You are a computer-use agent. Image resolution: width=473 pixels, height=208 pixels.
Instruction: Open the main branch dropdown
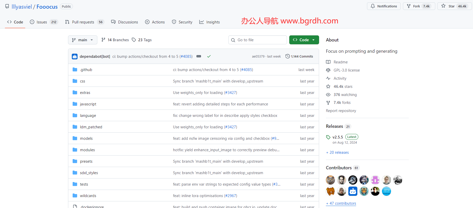83,40
